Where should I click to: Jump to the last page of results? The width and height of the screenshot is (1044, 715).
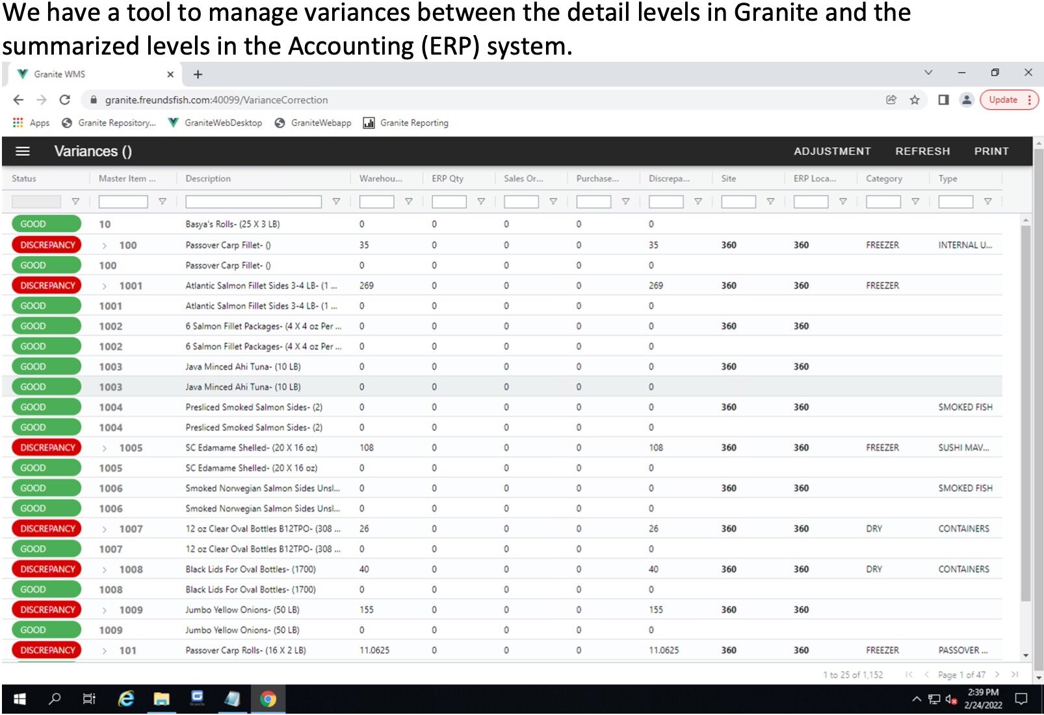pos(1014,675)
